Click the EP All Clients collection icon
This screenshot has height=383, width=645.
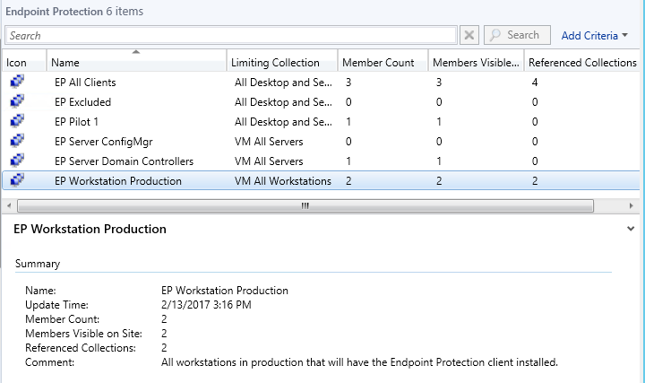tap(17, 83)
